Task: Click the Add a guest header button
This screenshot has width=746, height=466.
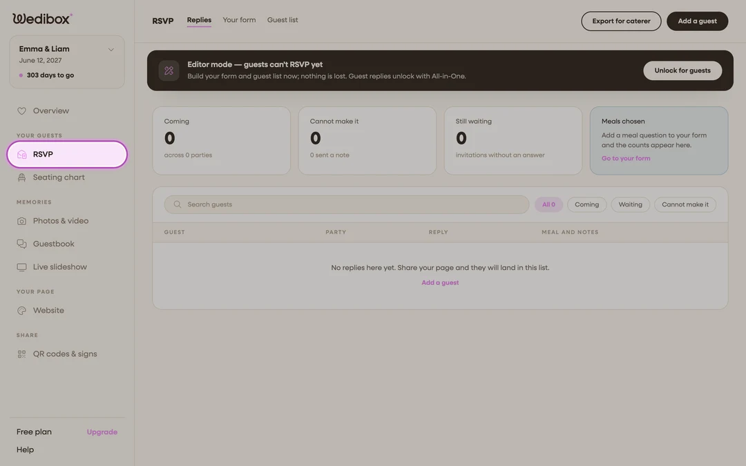Action: point(697,21)
